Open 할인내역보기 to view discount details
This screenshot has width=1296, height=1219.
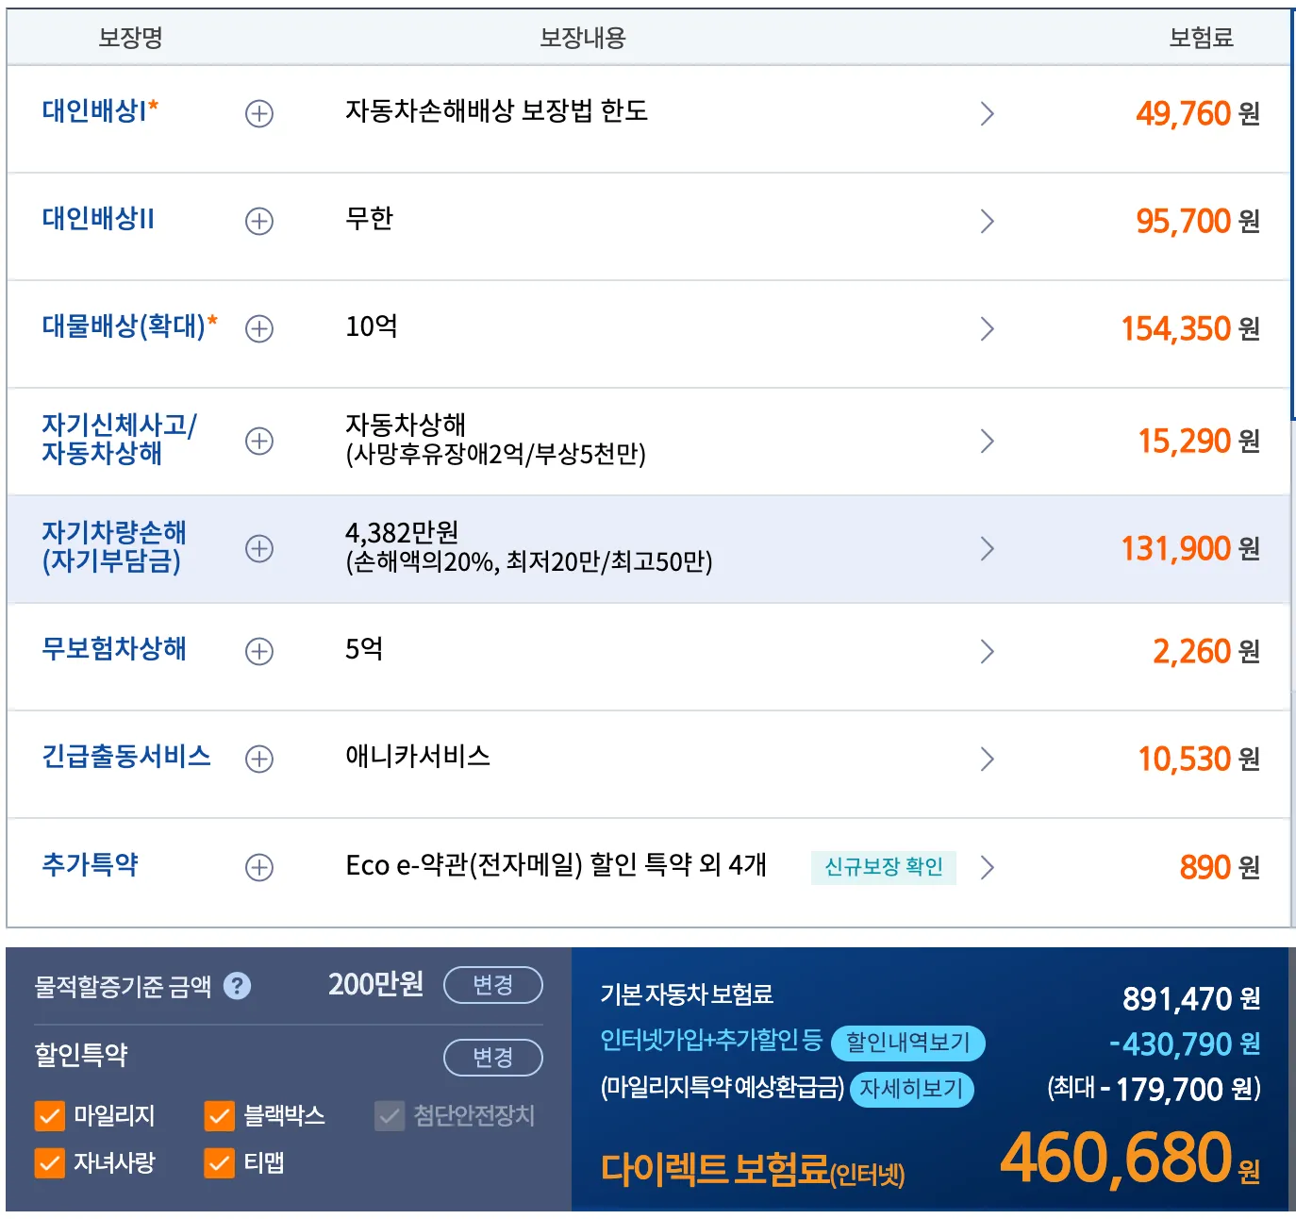[x=907, y=1044]
